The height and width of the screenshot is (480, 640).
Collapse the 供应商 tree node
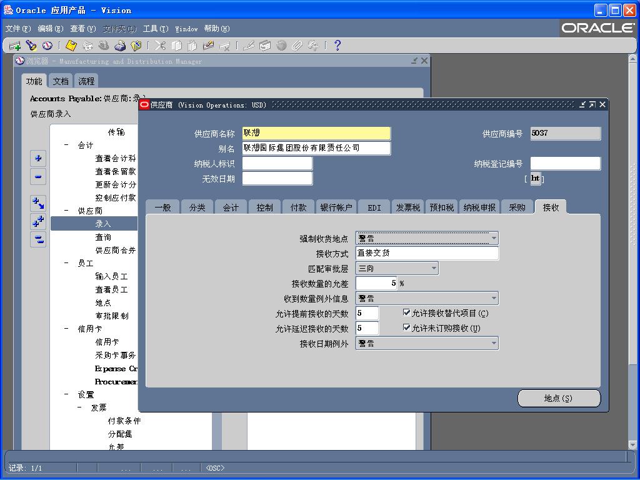(x=66, y=211)
